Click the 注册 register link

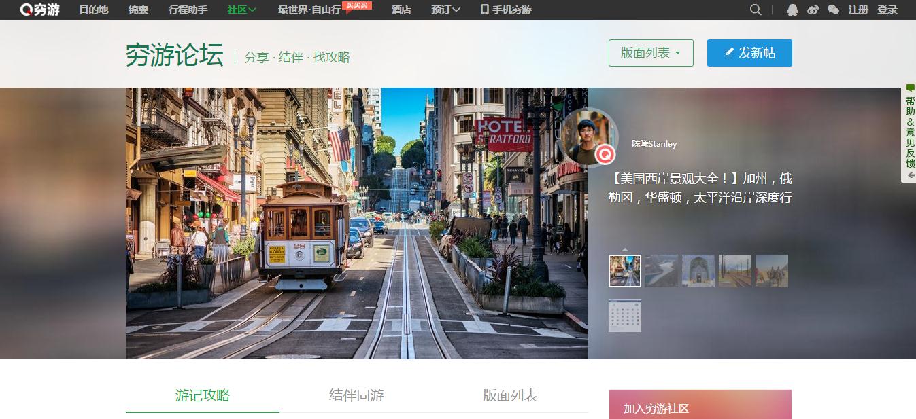tap(858, 10)
